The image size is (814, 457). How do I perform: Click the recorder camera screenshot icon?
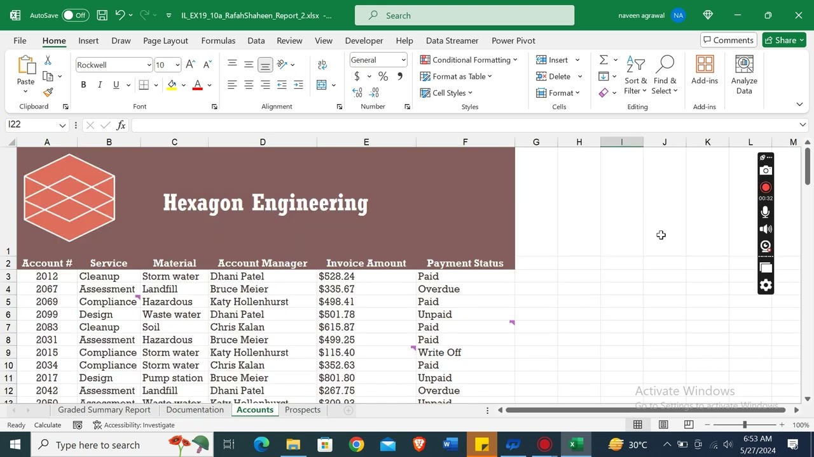pos(766,170)
